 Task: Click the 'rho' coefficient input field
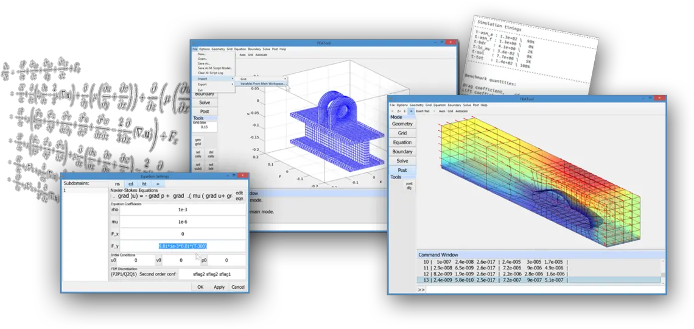pos(183,210)
